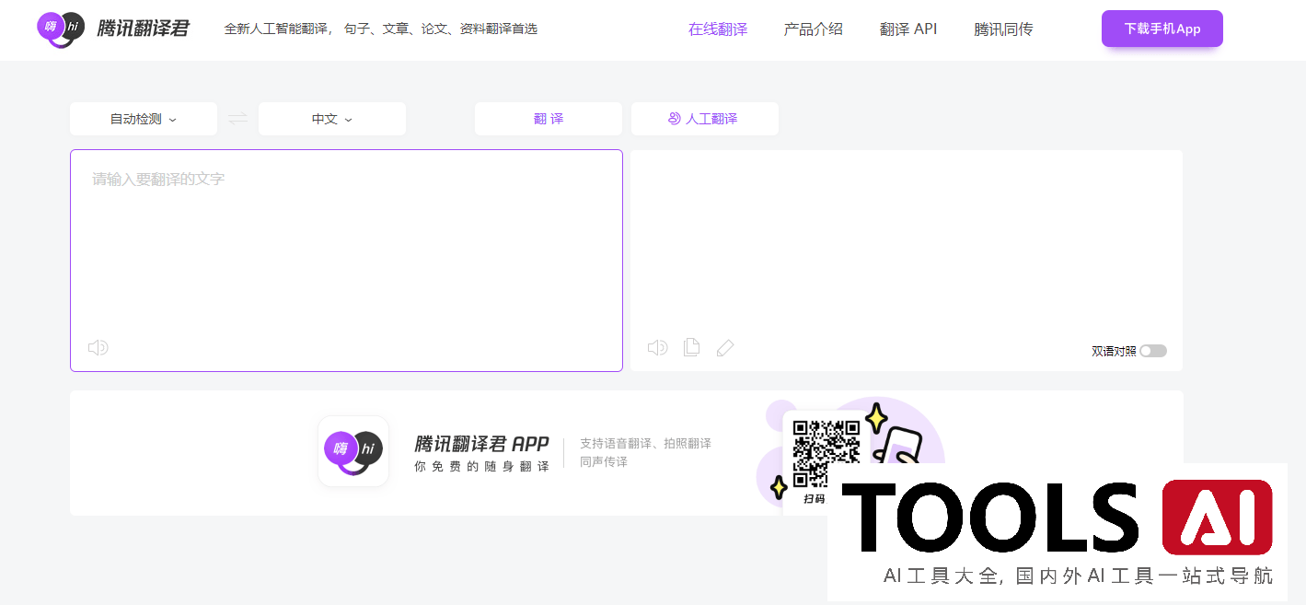Switch to 产品介绍 in the navigation
This screenshot has width=1306, height=605.
(814, 29)
